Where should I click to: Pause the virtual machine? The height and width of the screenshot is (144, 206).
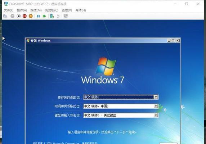pyautogui.click(x=39, y=16)
